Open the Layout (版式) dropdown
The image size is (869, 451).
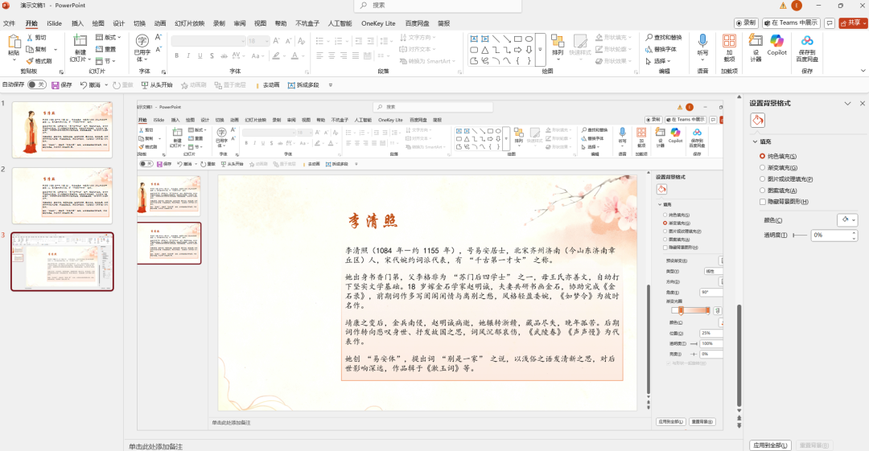click(x=109, y=38)
